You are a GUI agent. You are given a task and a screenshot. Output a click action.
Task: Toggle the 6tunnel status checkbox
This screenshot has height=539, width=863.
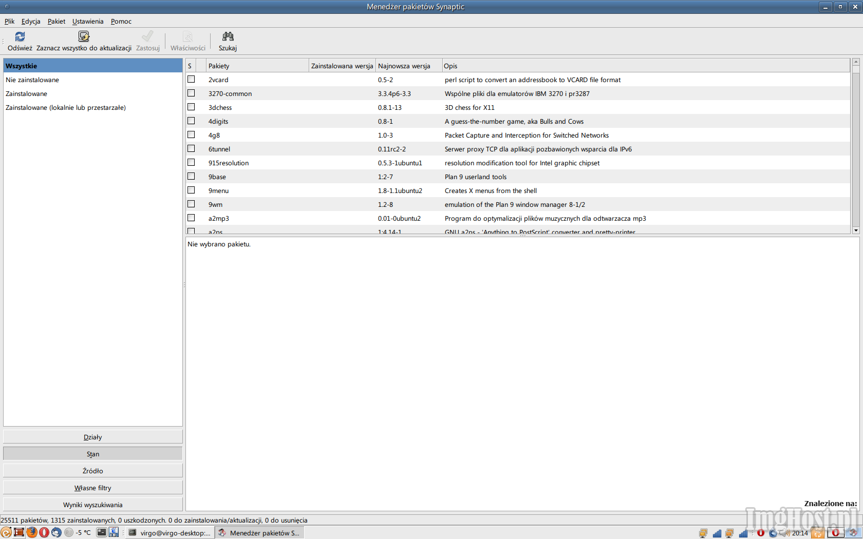tap(191, 148)
